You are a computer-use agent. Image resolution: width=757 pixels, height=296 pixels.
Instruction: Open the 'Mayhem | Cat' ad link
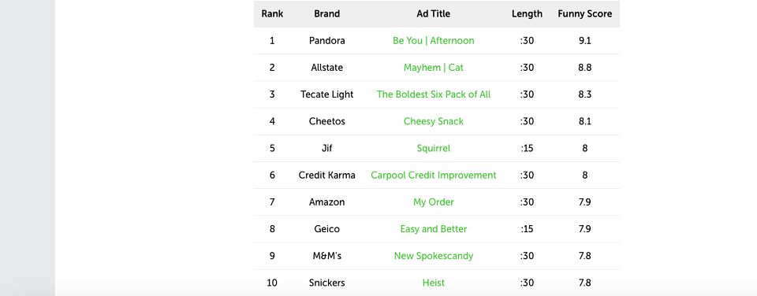coord(433,68)
